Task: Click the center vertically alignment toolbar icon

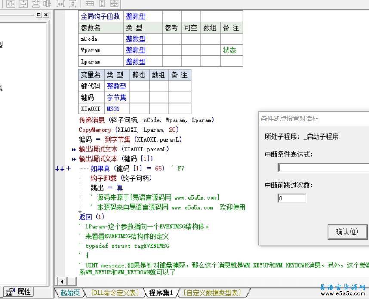Action: 23,4
